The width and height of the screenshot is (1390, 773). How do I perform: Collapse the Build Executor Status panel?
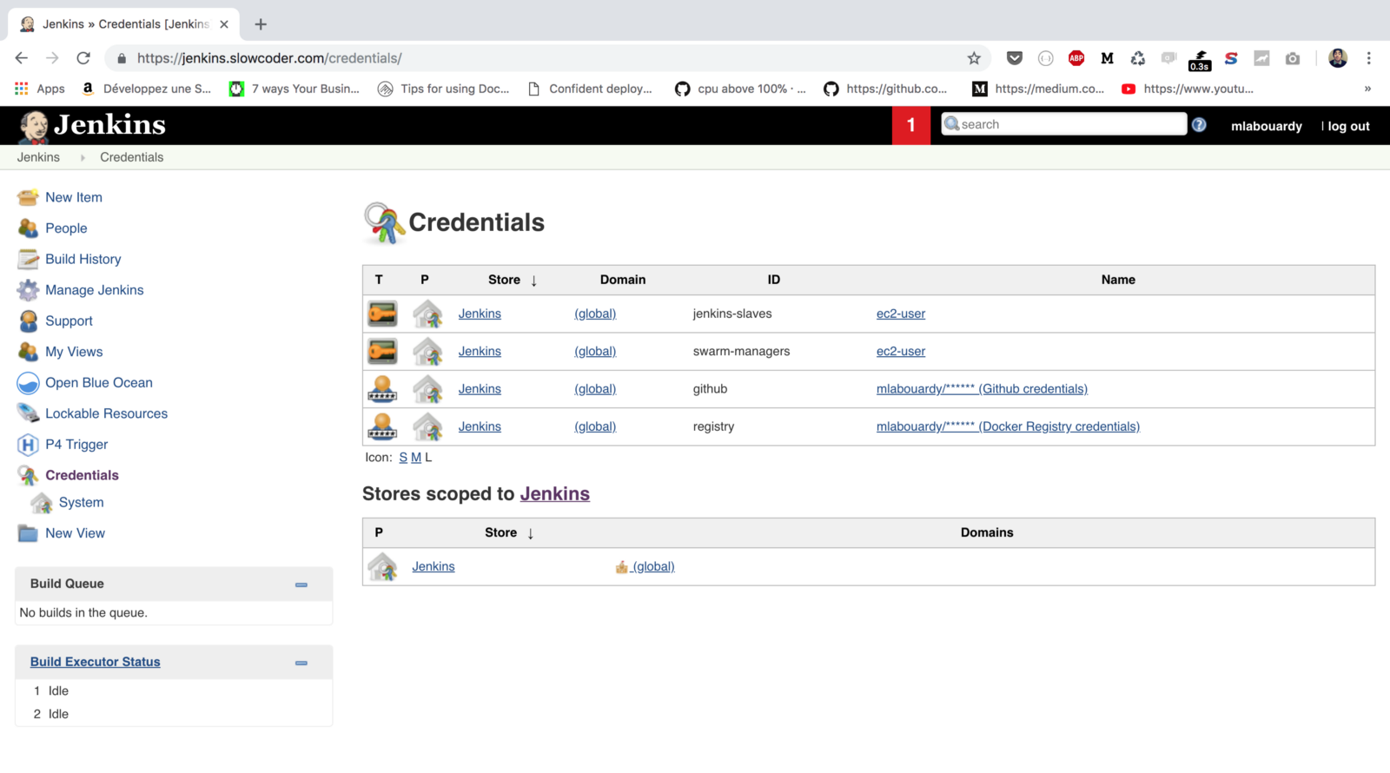(301, 663)
